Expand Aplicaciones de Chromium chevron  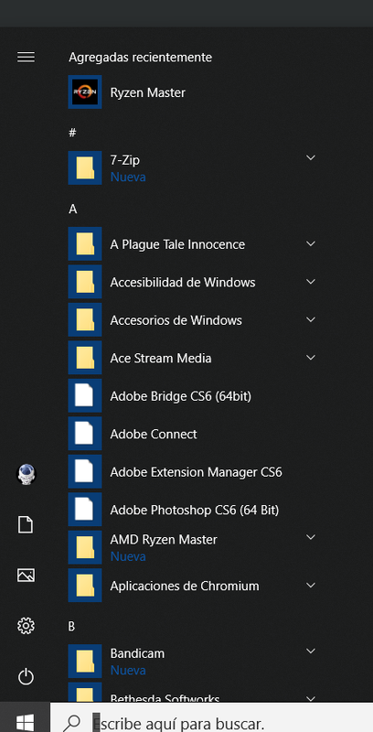(x=311, y=586)
